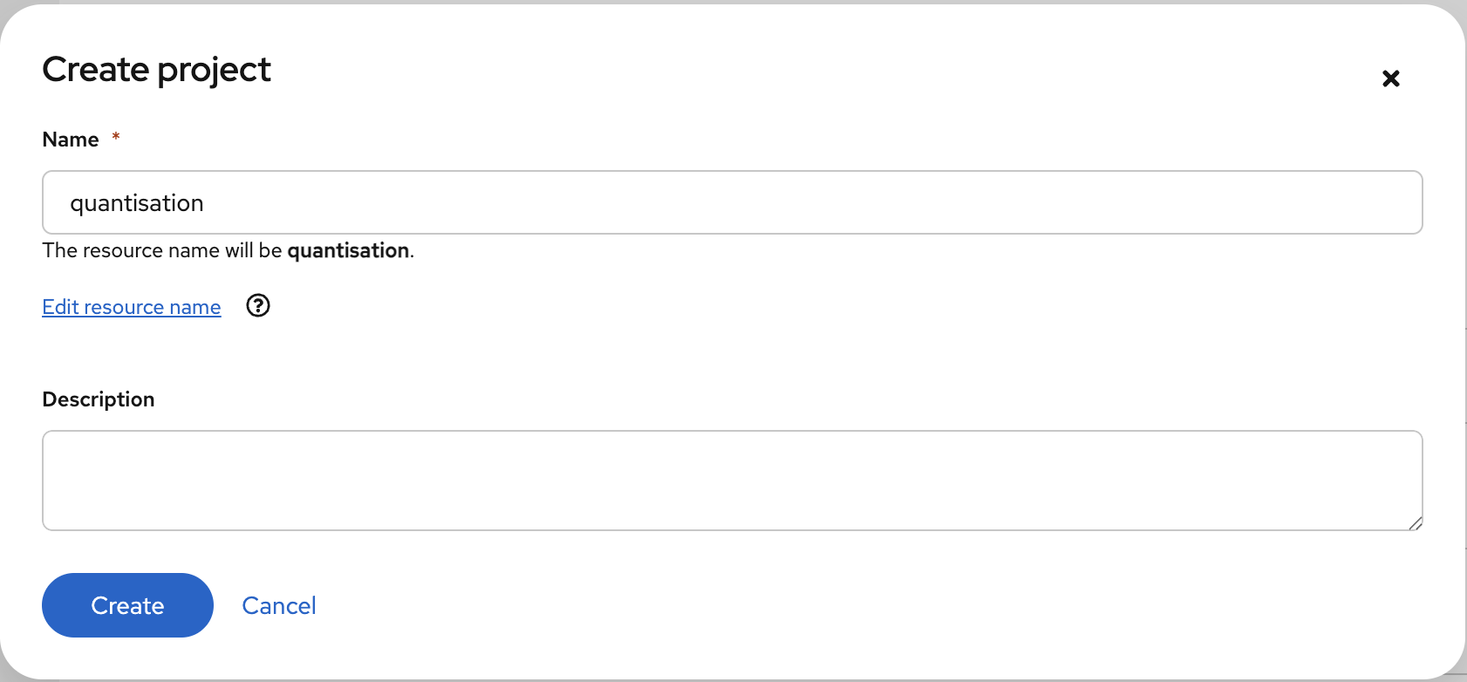
Task: Close the Create project dialog
Action: [x=1390, y=78]
